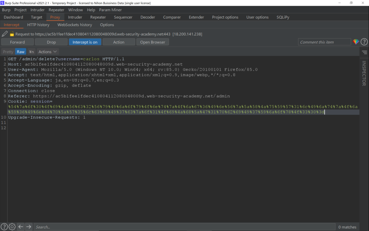Switch to the SQLiPy tab

tap(283, 17)
